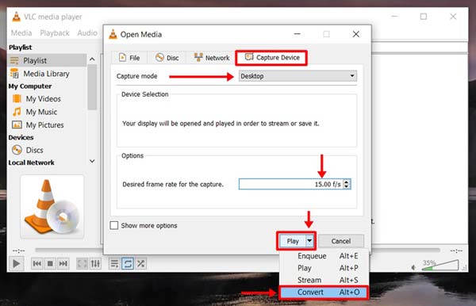Mute audio via speaker icon
476x306 pixels.
click(x=413, y=267)
